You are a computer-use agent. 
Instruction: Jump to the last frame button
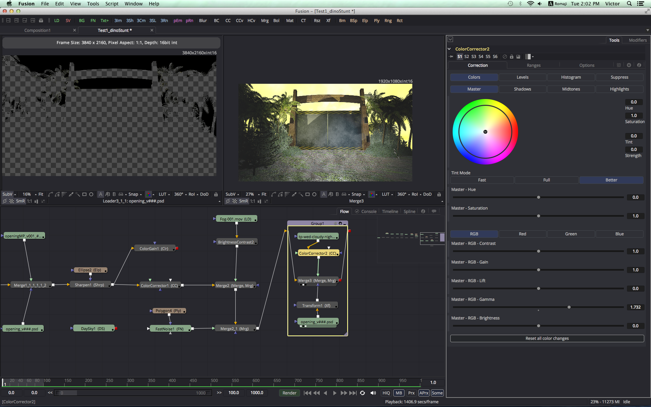353,393
